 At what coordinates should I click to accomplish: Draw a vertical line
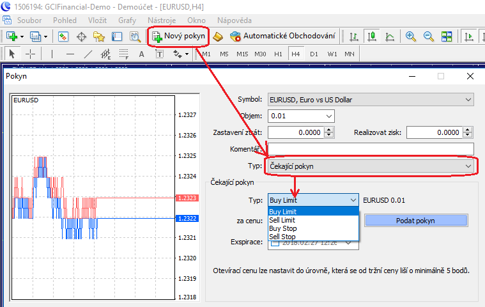coord(52,54)
